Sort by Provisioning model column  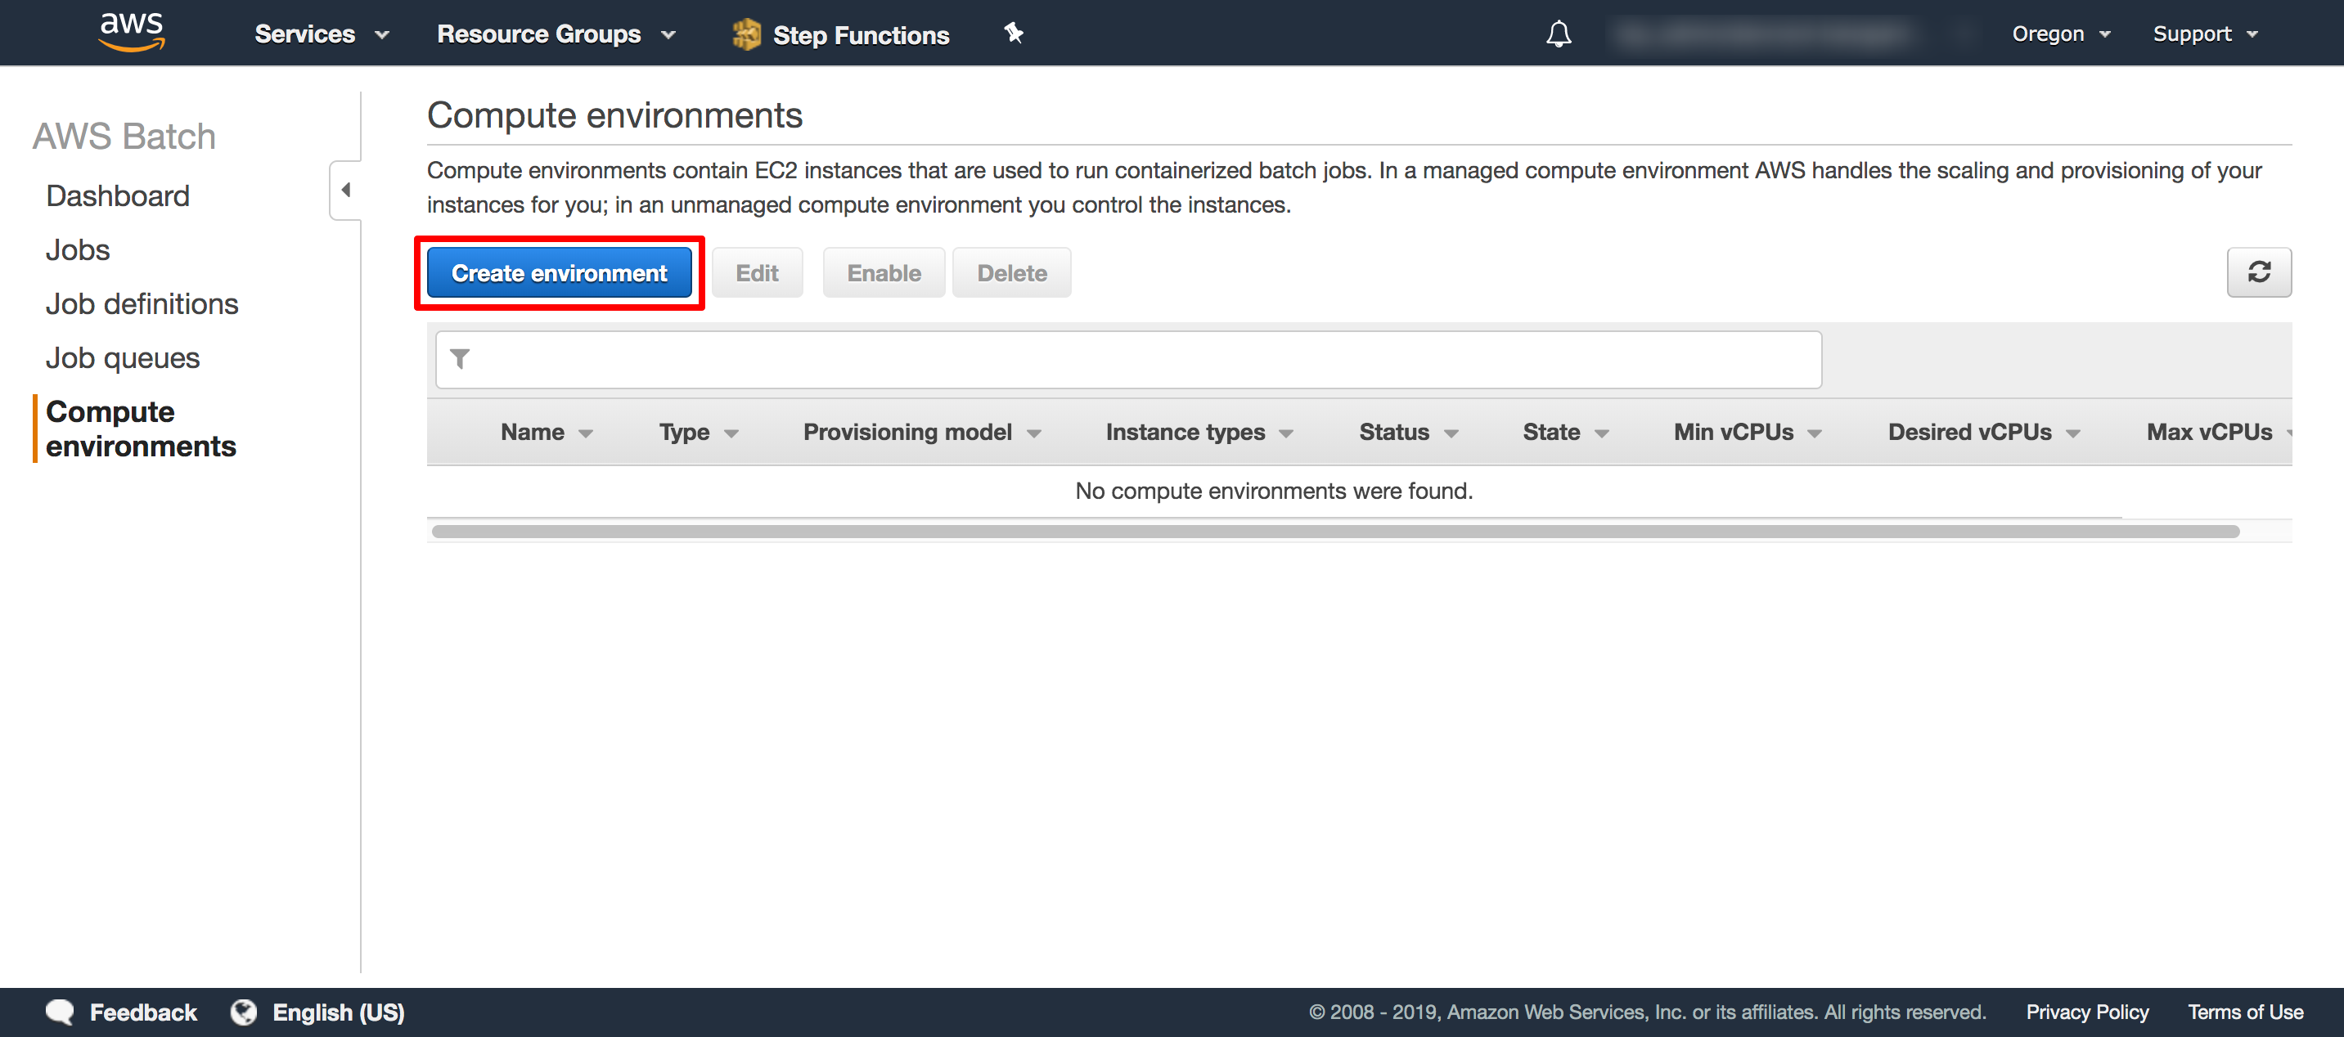click(922, 432)
